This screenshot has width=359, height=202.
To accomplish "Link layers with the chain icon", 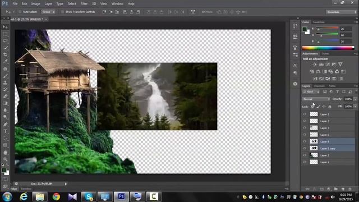I will [x=307, y=189].
